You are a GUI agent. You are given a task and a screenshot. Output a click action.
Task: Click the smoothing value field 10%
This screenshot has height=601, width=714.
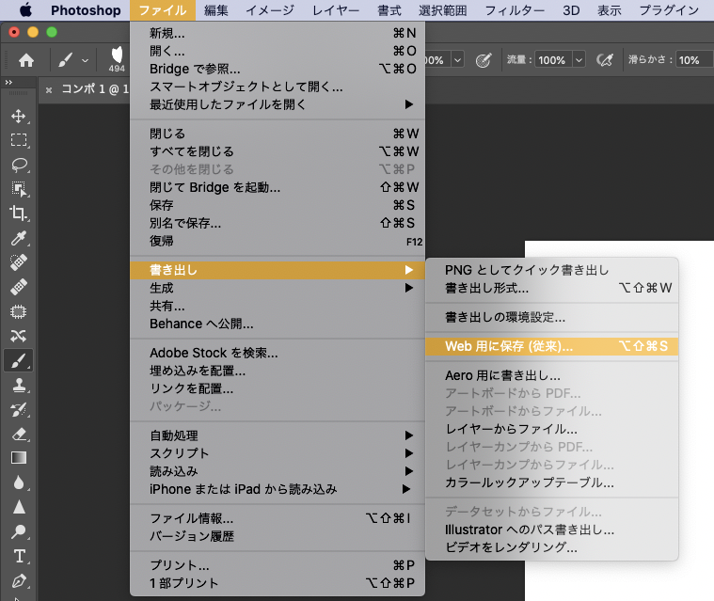click(x=693, y=59)
